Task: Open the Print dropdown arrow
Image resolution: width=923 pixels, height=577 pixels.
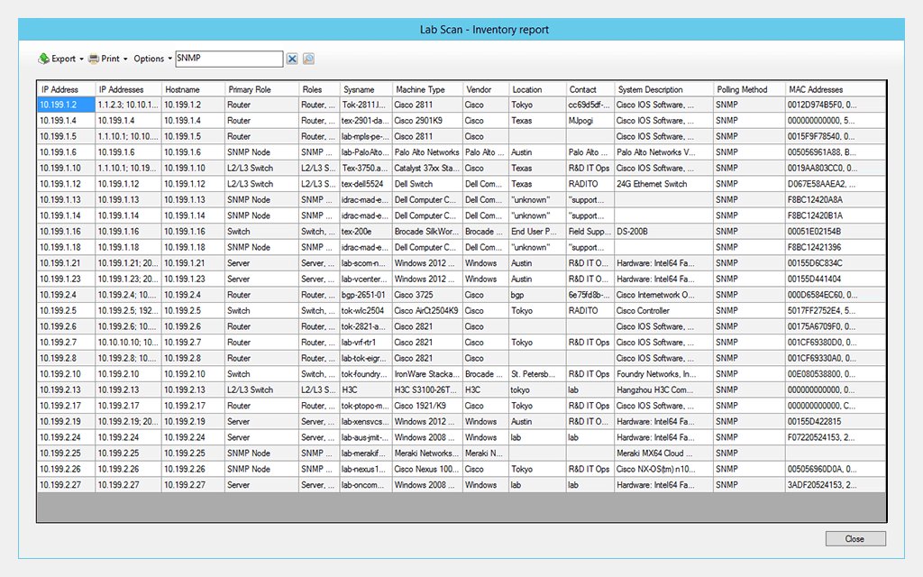Action: [x=125, y=59]
